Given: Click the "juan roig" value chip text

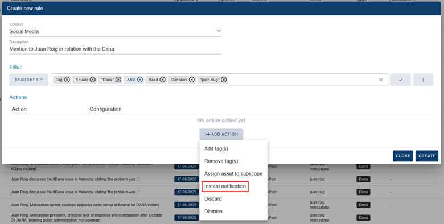Looking at the screenshot, I should [210, 80].
